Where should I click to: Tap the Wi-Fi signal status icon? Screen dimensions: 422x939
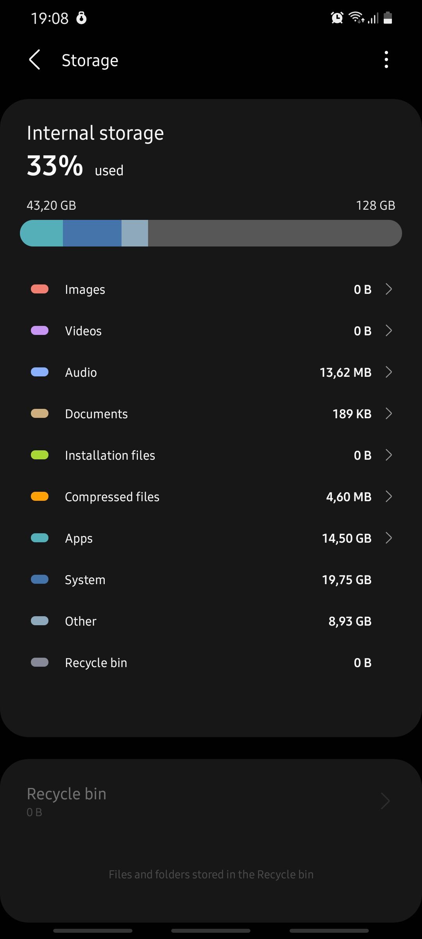356,18
